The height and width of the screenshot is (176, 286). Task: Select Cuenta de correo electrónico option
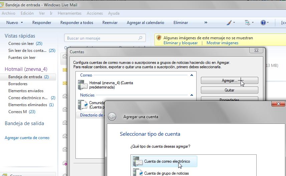point(164,161)
